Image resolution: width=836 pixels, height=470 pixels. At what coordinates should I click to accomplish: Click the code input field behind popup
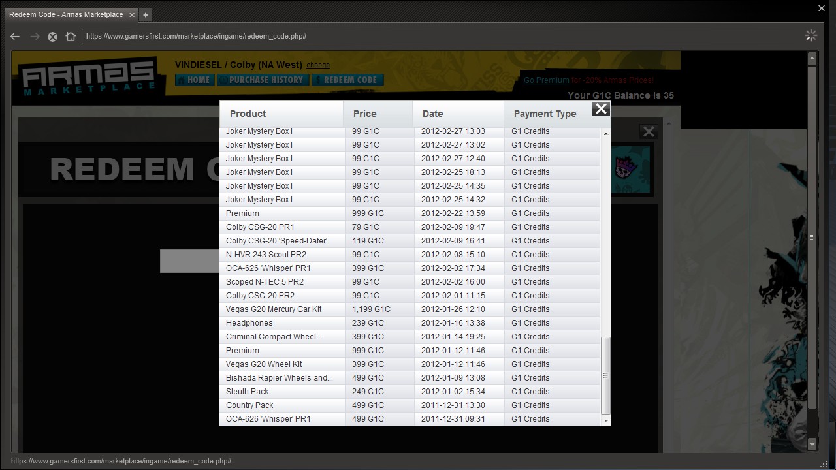(189, 261)
